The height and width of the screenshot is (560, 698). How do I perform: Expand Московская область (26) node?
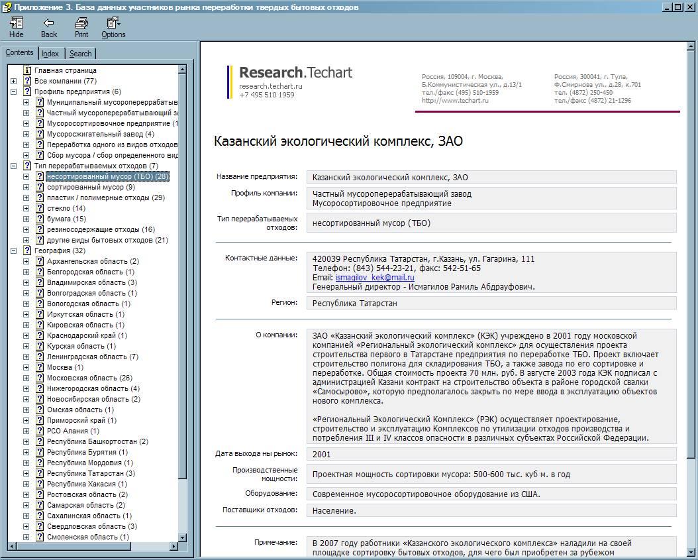26,378
